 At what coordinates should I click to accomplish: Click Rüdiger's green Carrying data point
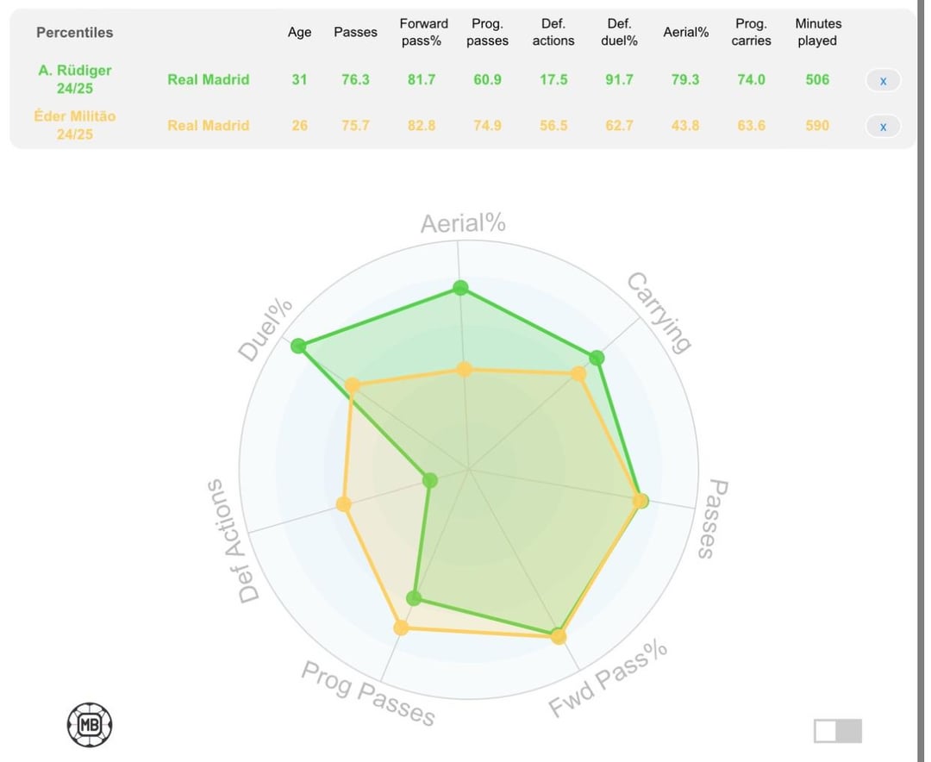coord(597,358)
